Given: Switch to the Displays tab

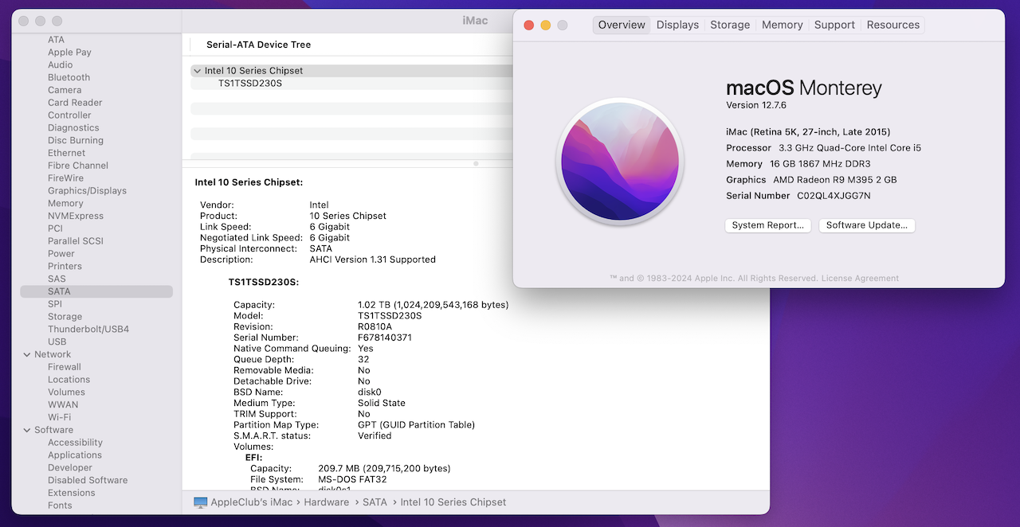Looking at the screenshot, I should click(677, 25).
